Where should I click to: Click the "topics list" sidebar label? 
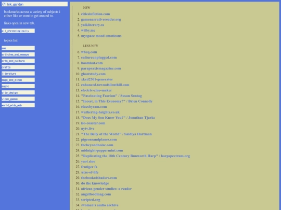pos(11,40)
